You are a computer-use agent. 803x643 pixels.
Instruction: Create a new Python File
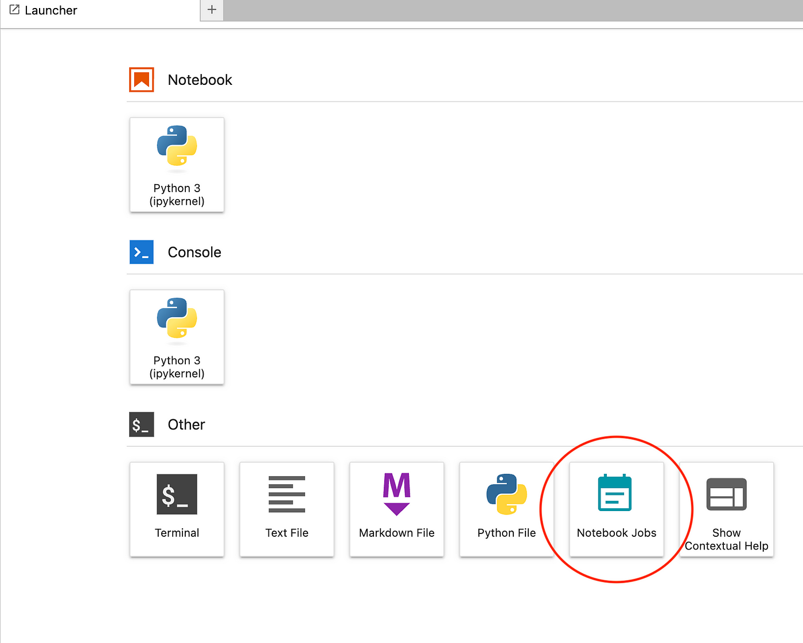click(506, 509)
